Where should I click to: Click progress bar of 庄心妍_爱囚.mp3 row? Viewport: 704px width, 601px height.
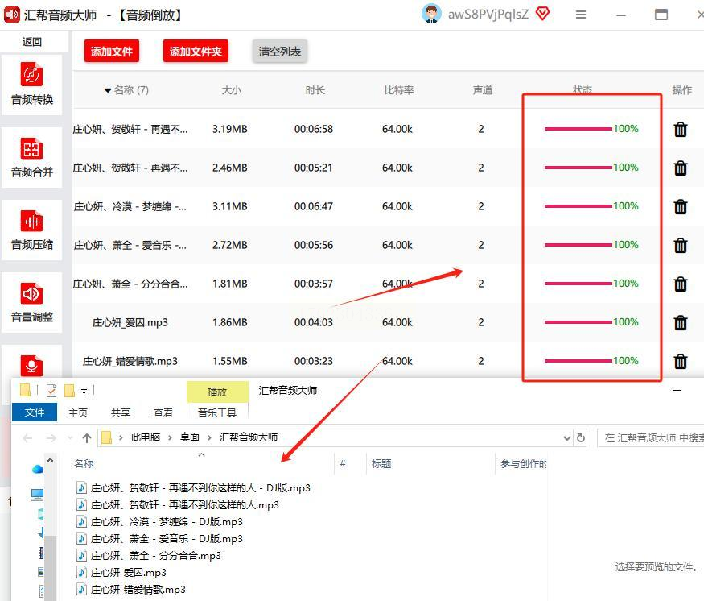point(578,322)
